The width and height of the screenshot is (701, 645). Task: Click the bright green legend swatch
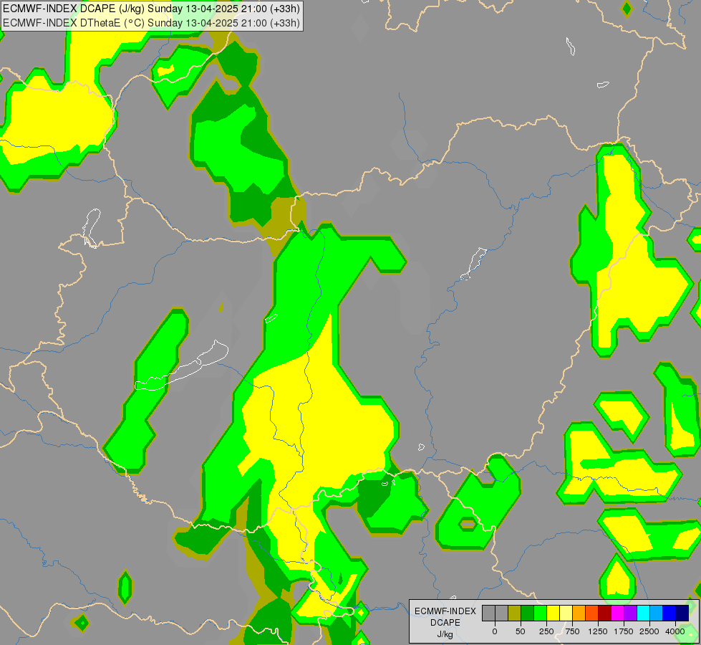click(x=541, y=613)
